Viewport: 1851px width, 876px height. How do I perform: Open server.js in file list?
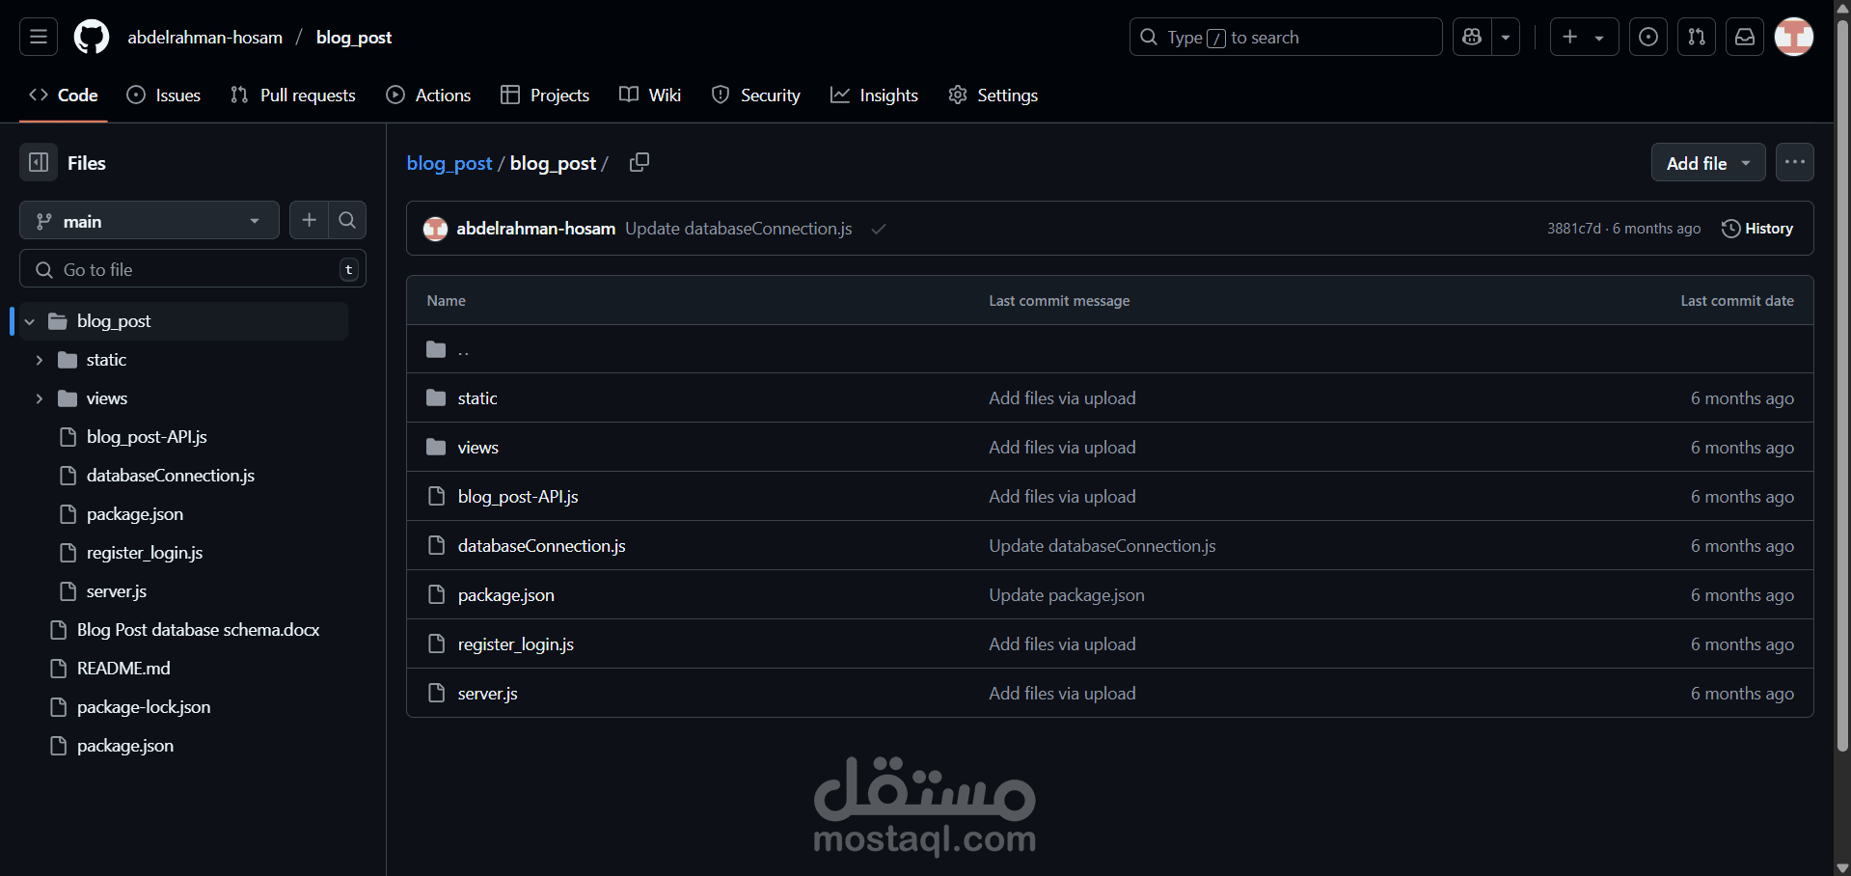pos(487,694)
